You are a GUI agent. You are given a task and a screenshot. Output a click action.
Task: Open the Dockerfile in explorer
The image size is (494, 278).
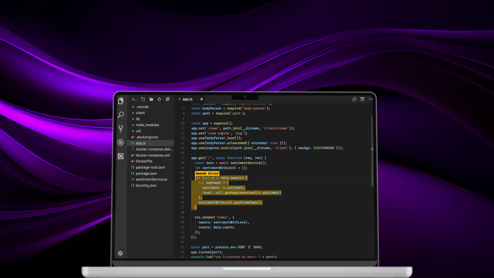[144, 161]
